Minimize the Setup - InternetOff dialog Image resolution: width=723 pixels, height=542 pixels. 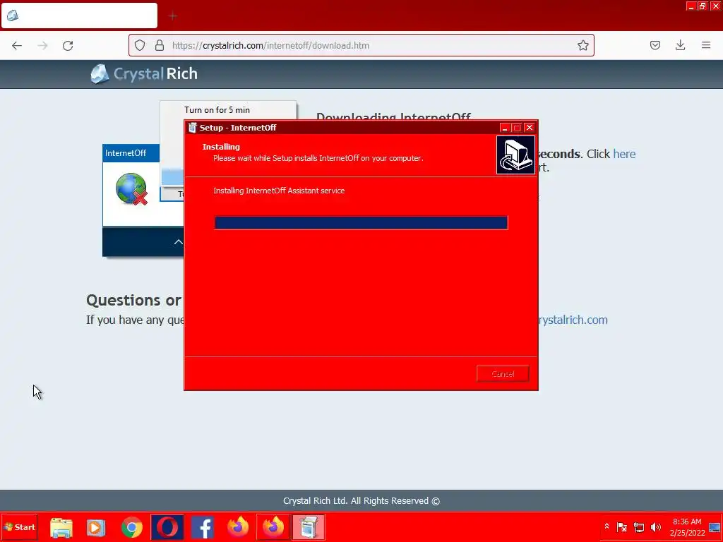tap(504, 128)
